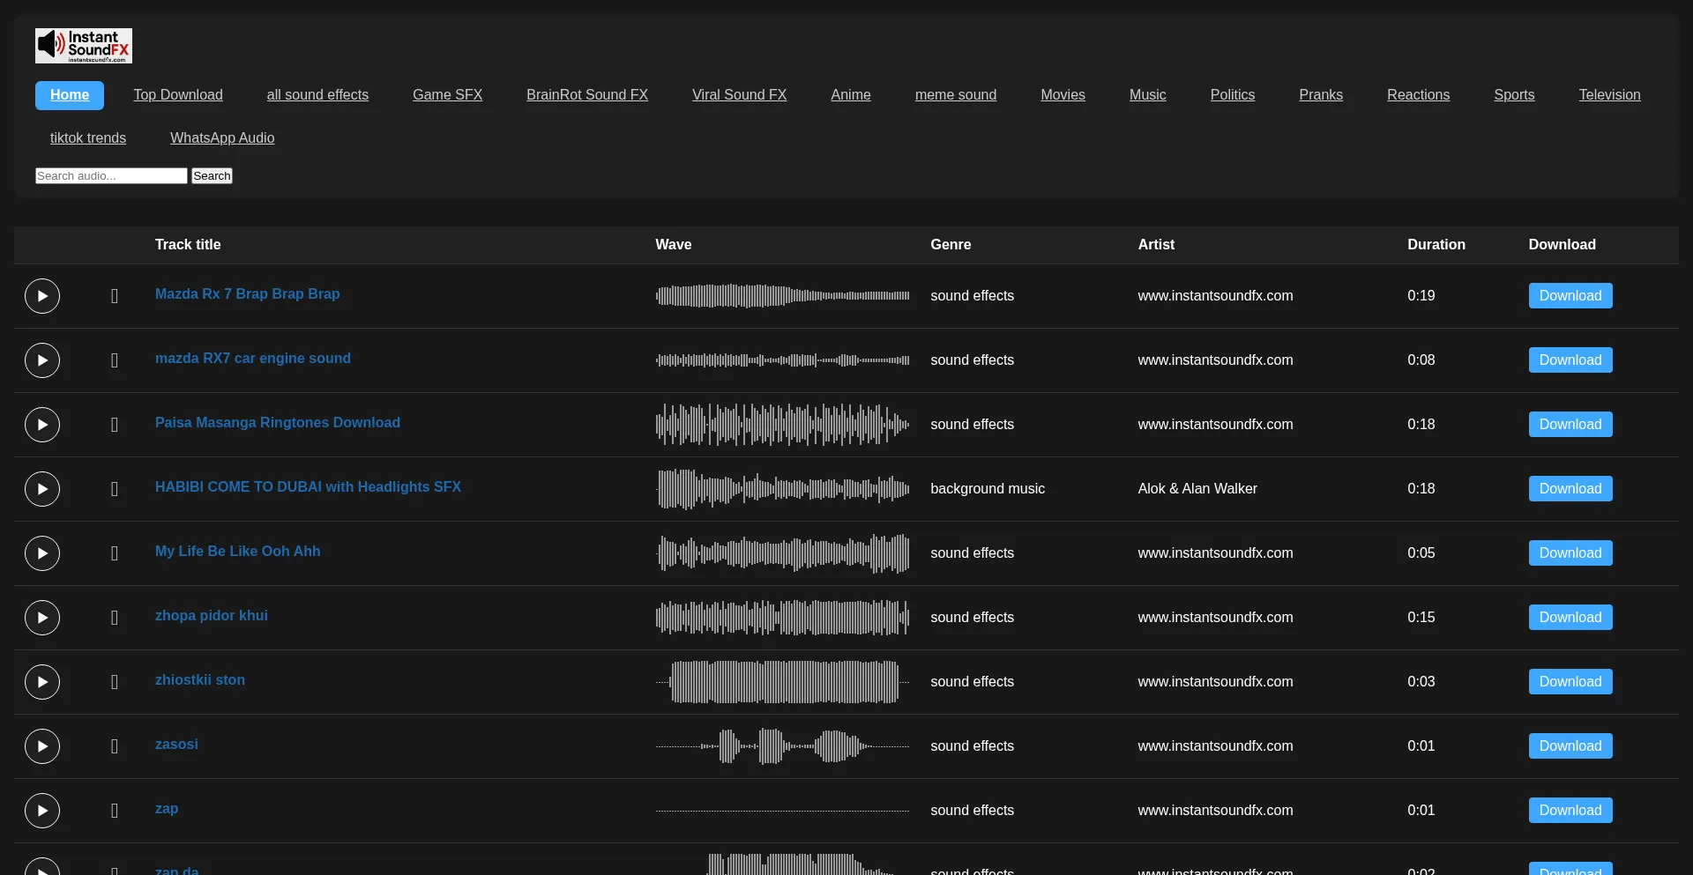This screenshot has width=1693, height=875.
Task: Switch to the Music category
Action: tap(1147, 95)
